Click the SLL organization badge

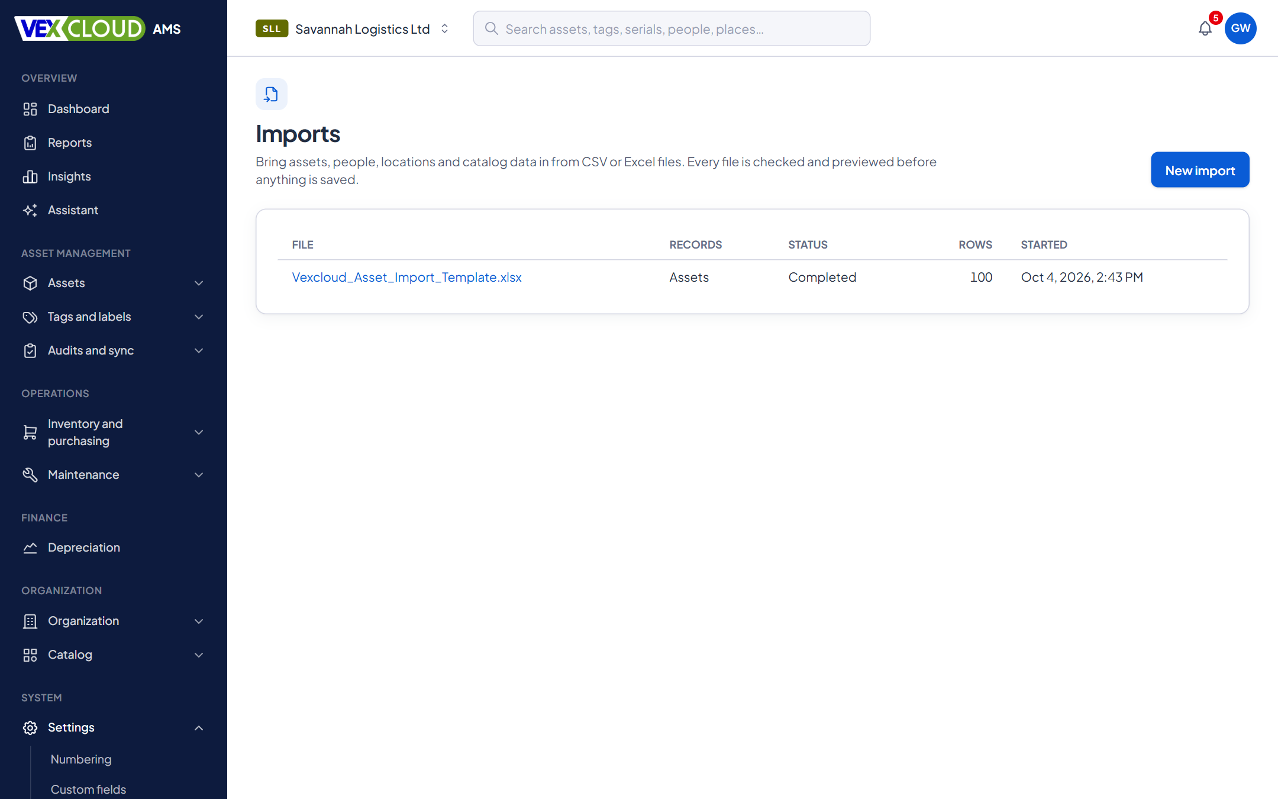[272, 28]
